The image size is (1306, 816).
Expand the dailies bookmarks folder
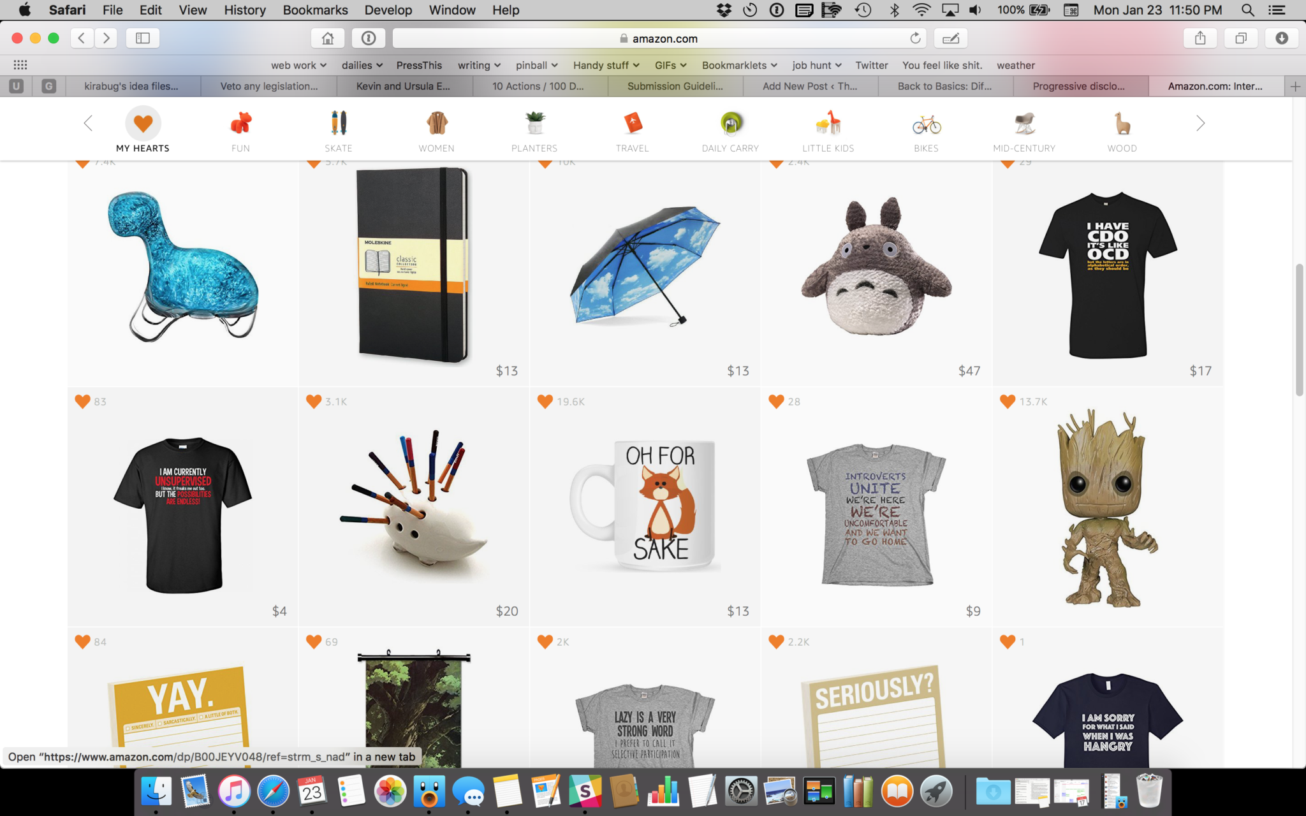tap(362, 65)
